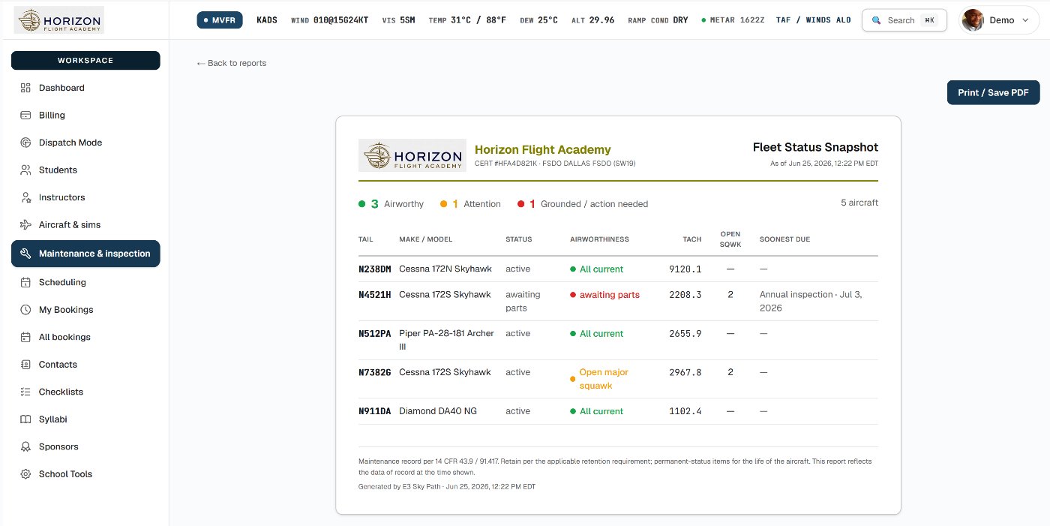Click the Demo user avatar
Screen dimensions: 1050x526
(973, 20)
